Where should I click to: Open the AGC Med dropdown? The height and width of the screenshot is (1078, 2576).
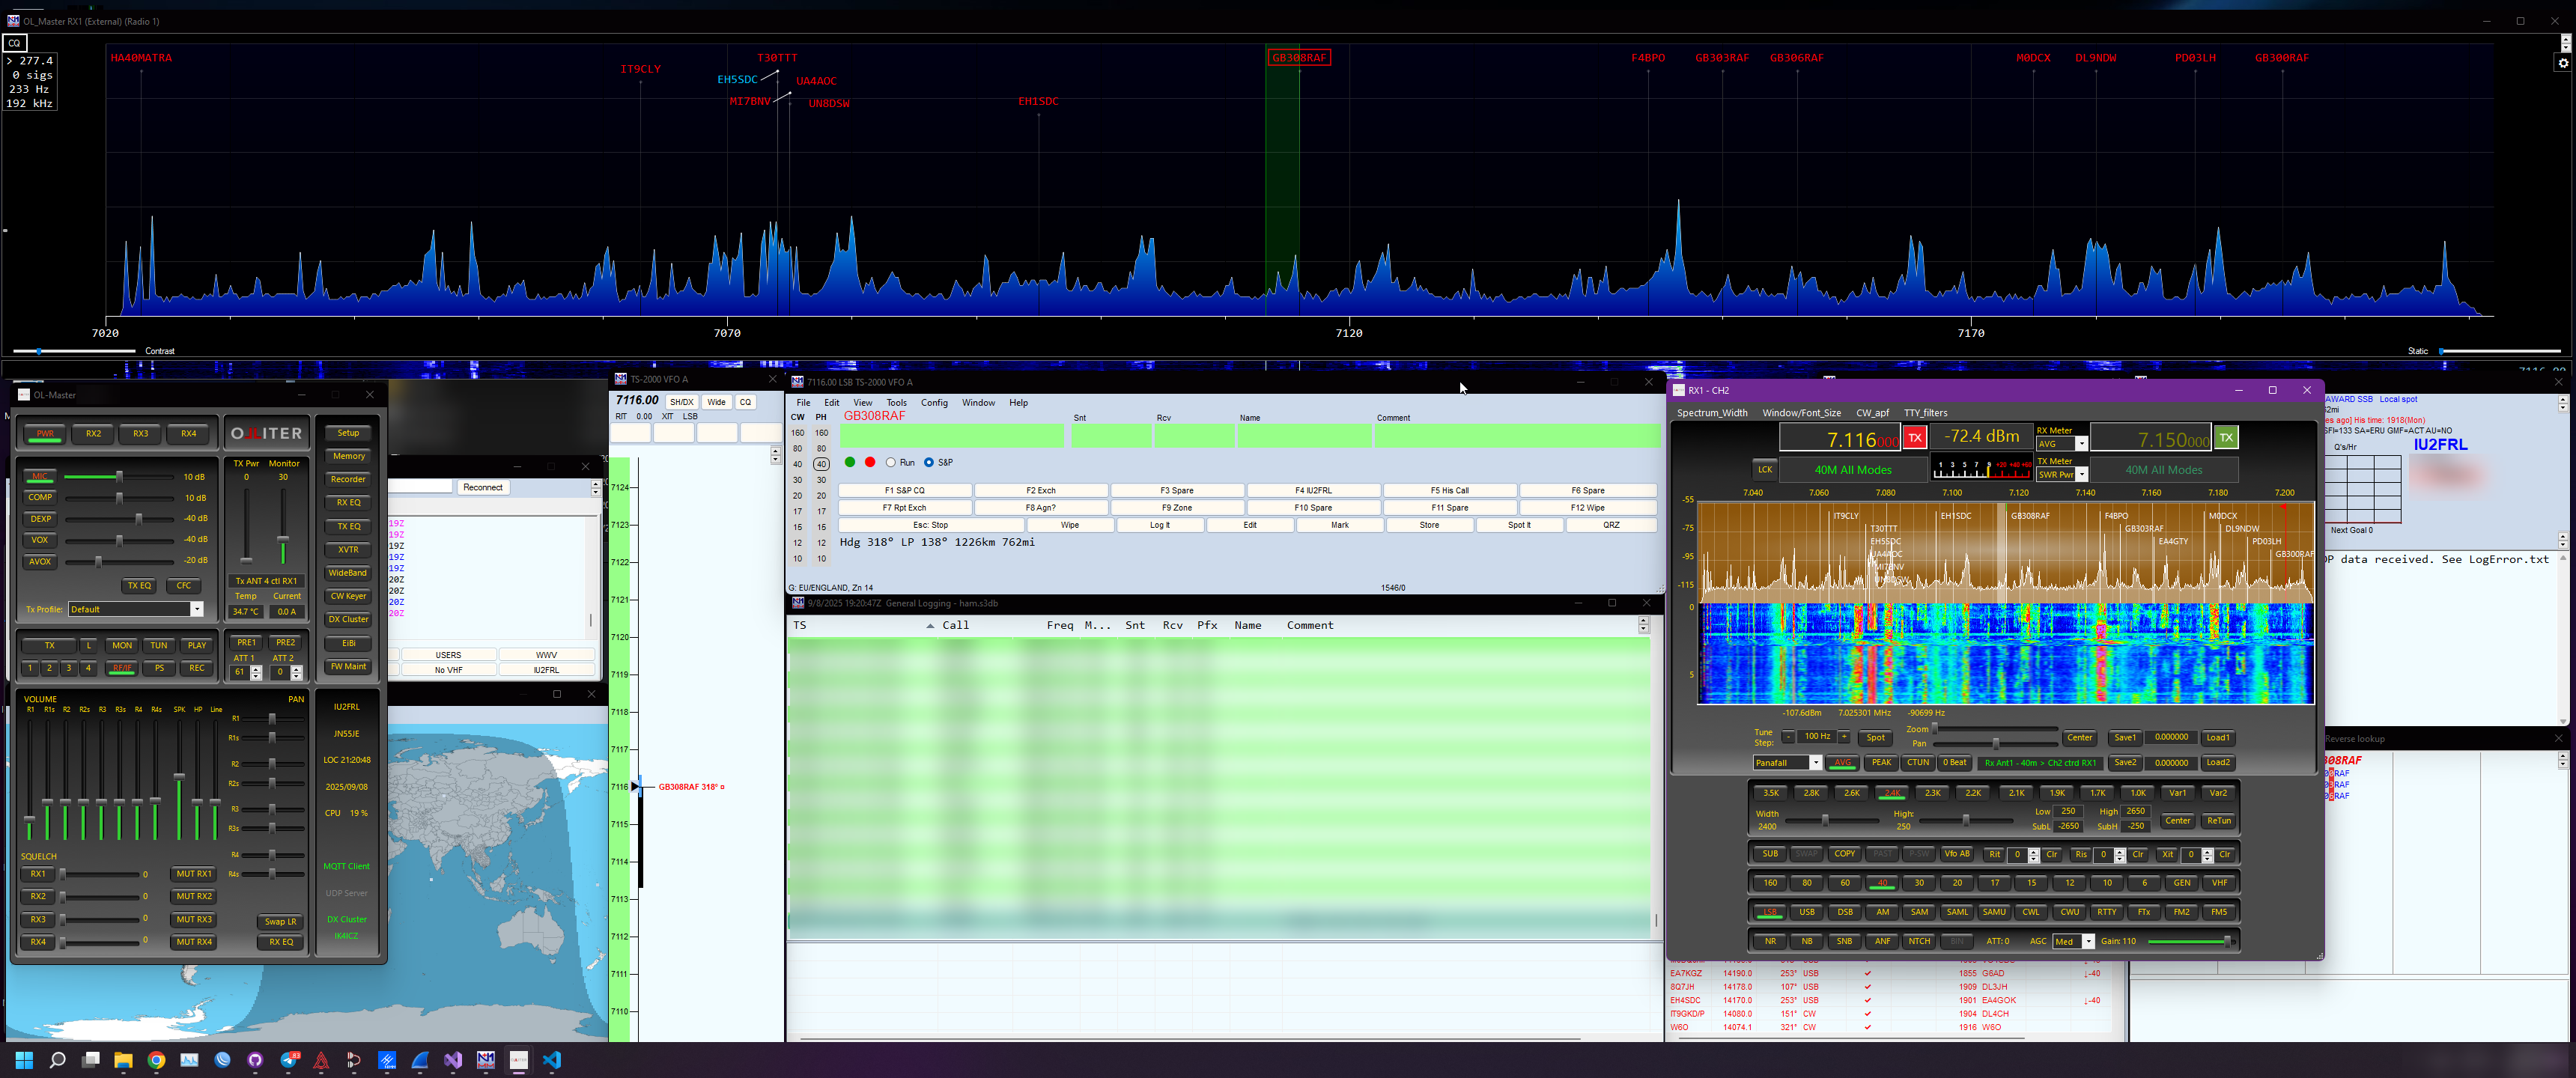[2087, 941]
